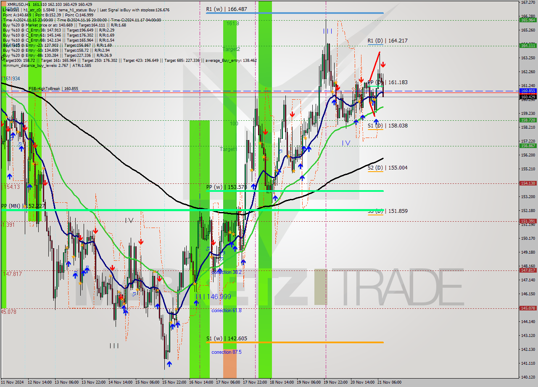Select the S2 (D) | 155.004 label
This screenshot has width=538, height=387.
(x=388, y=167)
